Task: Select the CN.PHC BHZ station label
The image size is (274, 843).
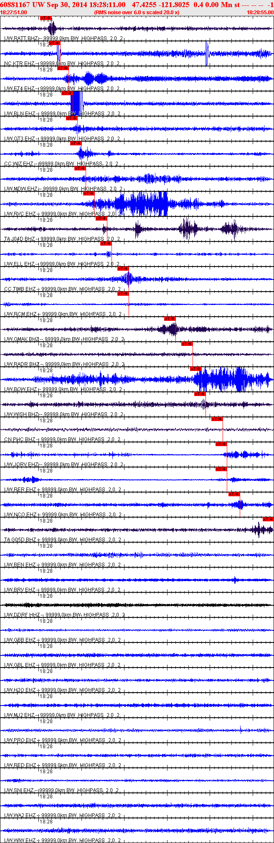Action: 20,439
